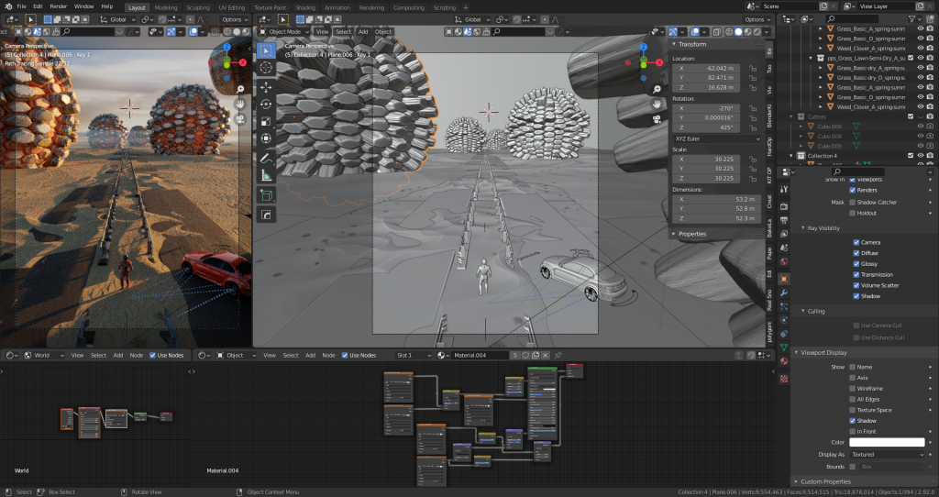The image size is (939, 497).
Task: Uncheck the Glossy ray visibility checkbox
Action: pyautogui.click(x=856, y=264)
